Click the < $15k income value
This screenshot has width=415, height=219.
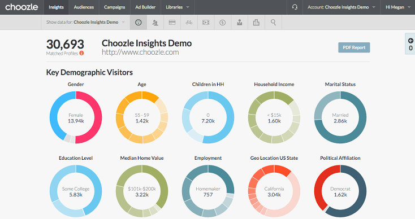[x=274, y=119]
